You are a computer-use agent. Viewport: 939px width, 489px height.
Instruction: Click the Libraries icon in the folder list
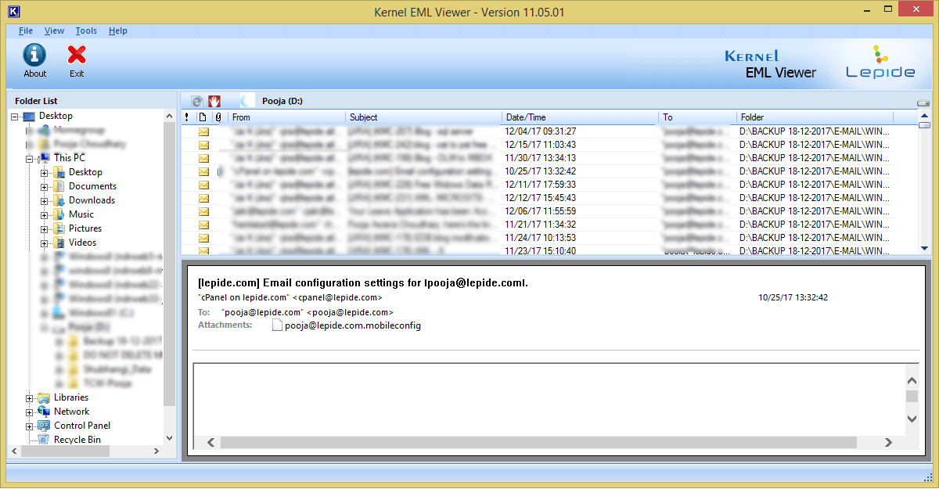point(44,397)
